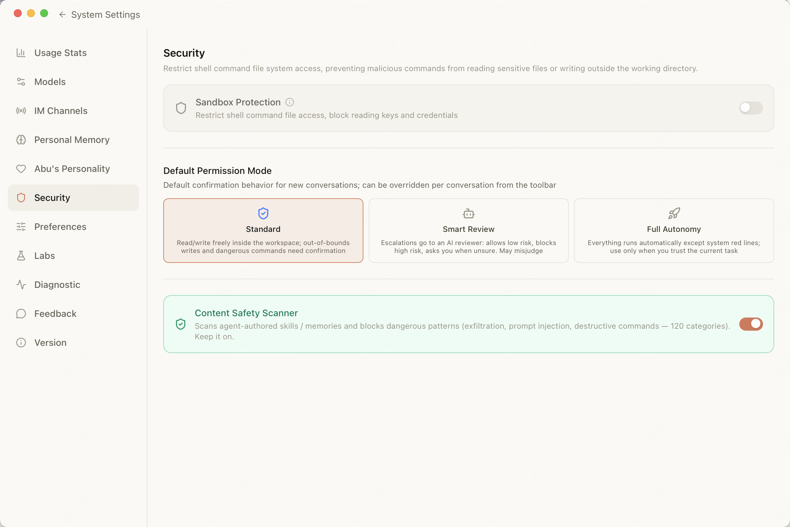Click the robot icon on Smart Review
This screenshot has height=527, width=790.
tap(468, 213)
